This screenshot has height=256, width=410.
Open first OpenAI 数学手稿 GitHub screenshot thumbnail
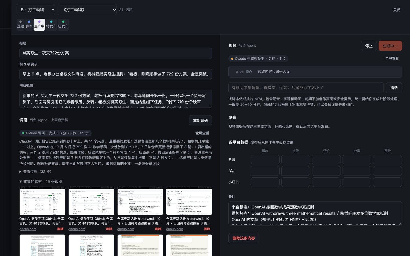click(x=43, y=201)
